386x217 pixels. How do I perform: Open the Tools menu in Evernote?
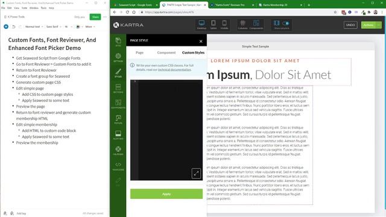click(43, 8)
